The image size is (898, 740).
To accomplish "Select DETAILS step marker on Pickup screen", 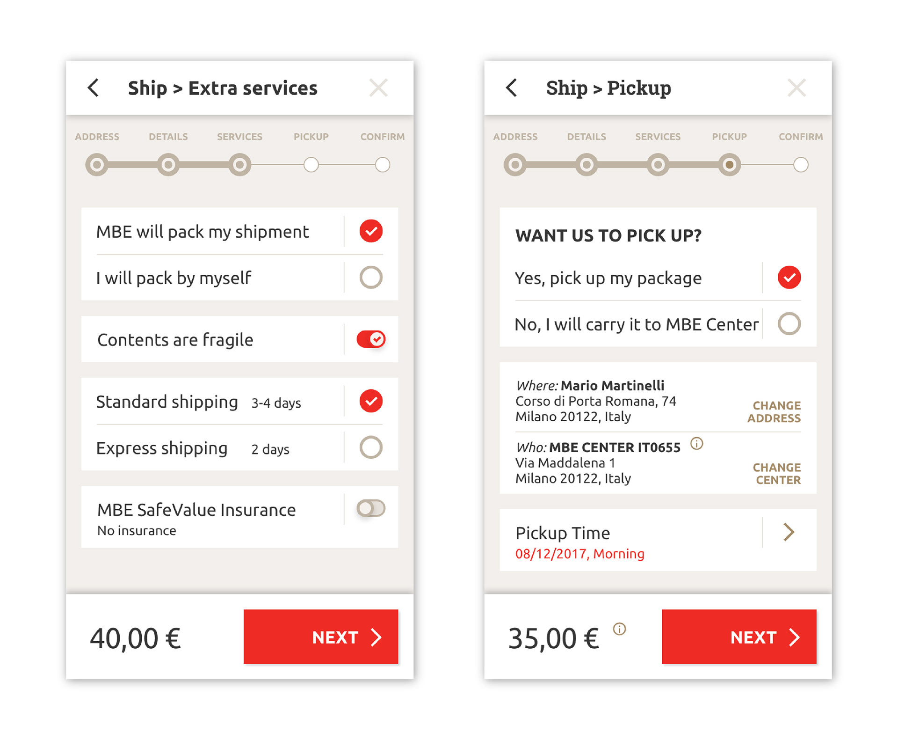I will (587, 165).
